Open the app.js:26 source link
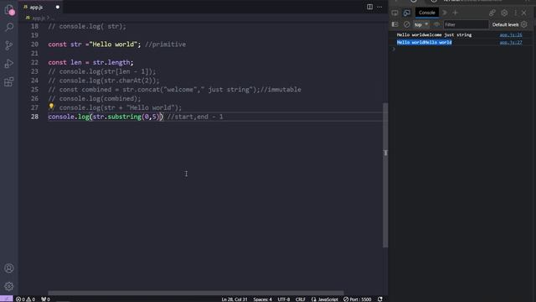 tap(511, 35)
